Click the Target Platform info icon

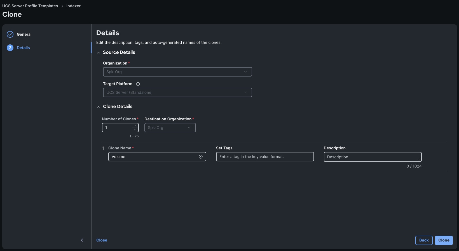138,84
